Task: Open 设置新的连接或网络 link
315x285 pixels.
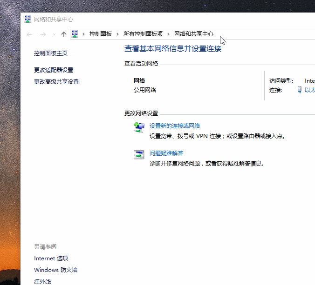Action: tap(175, 126)
